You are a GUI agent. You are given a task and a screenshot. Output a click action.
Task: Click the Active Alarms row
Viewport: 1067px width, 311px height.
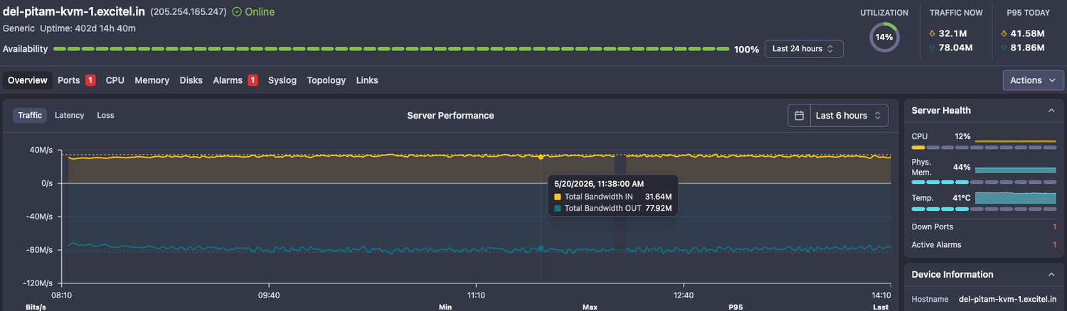(984, 245)
